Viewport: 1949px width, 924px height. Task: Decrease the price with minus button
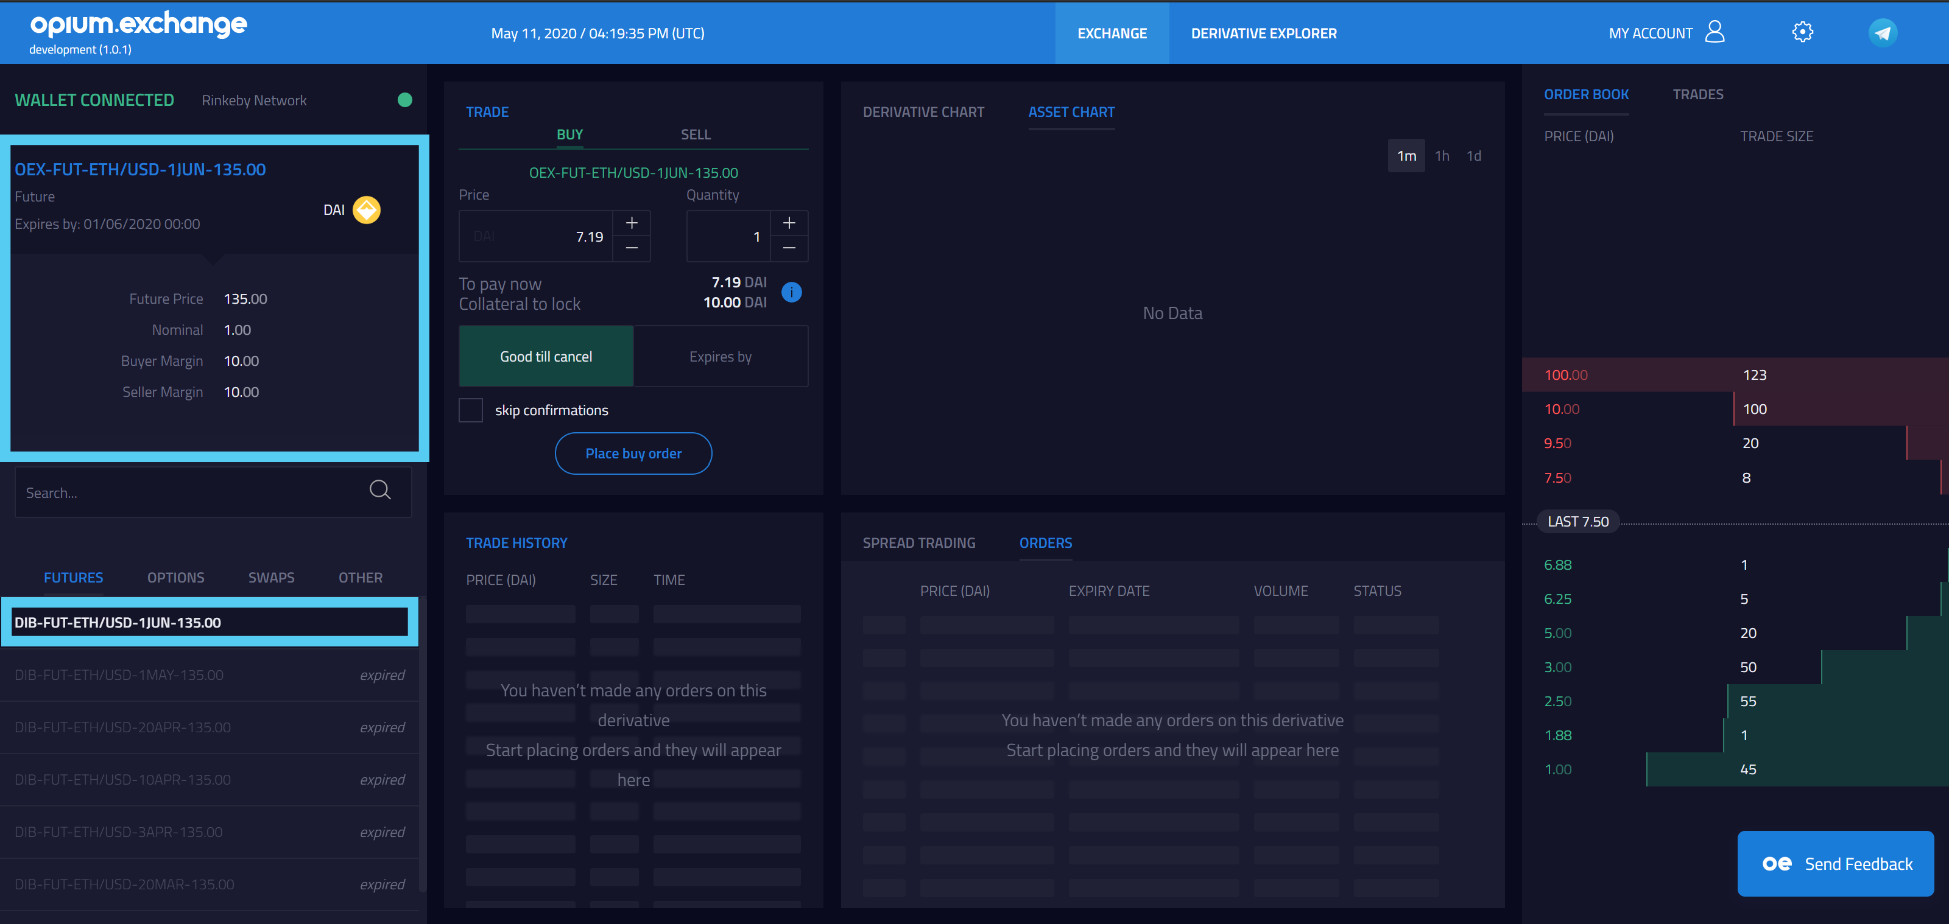[632, 249]
